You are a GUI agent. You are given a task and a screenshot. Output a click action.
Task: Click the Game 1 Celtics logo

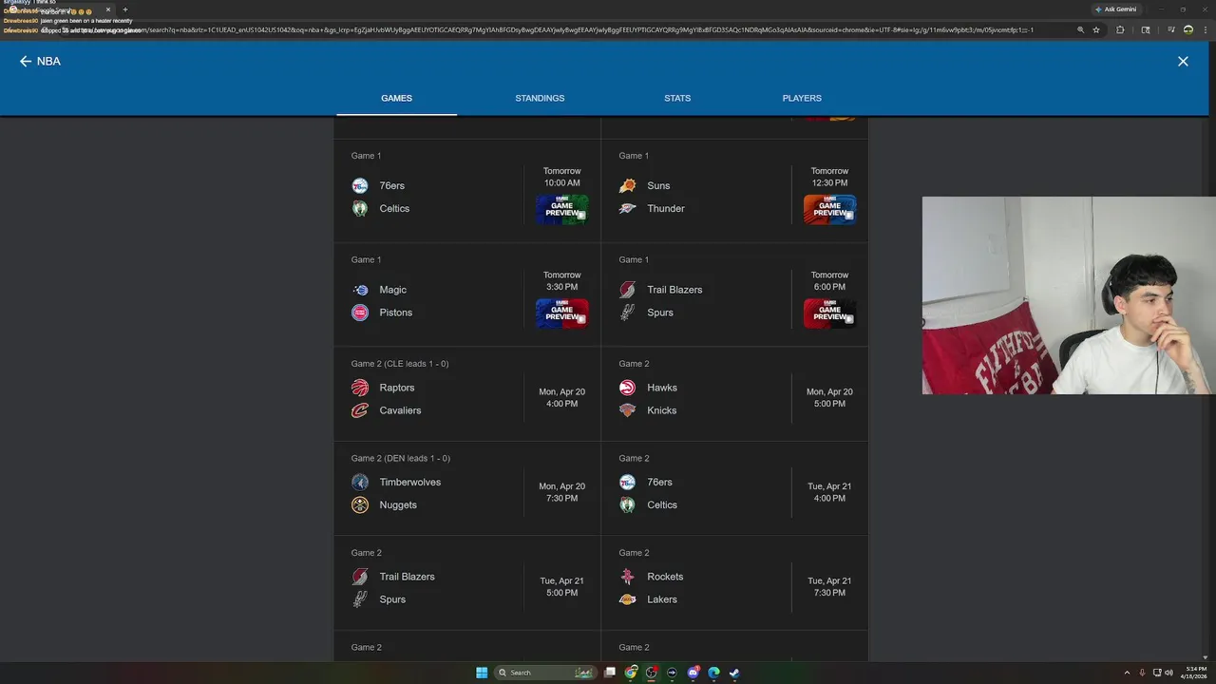(x=360, y=209)
